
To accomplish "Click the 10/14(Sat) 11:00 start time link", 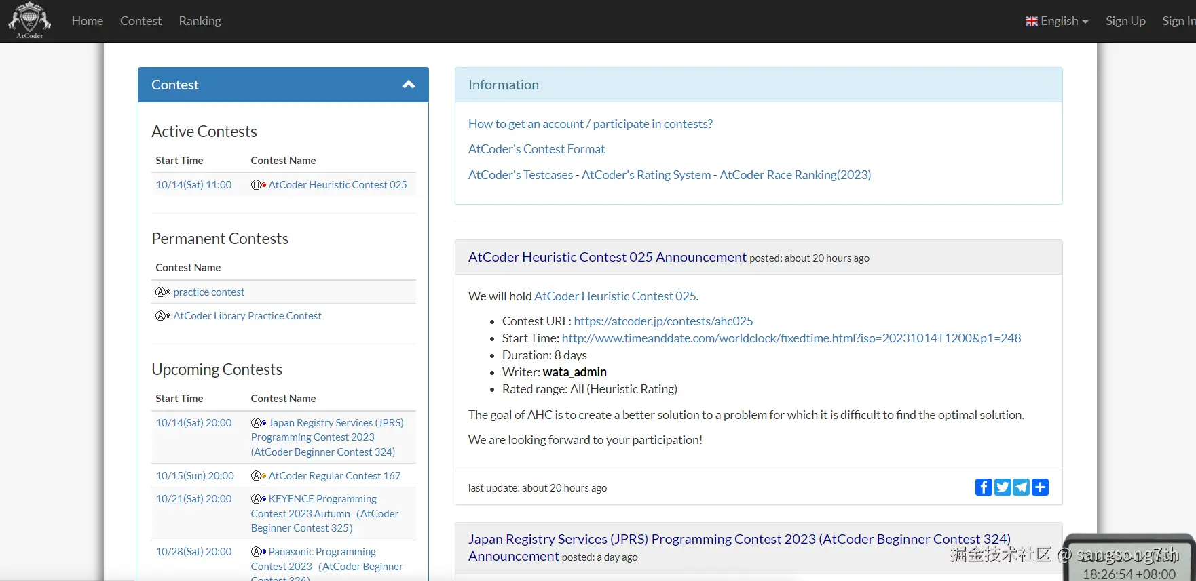I will pyautogui.click(x=193, y=184).
